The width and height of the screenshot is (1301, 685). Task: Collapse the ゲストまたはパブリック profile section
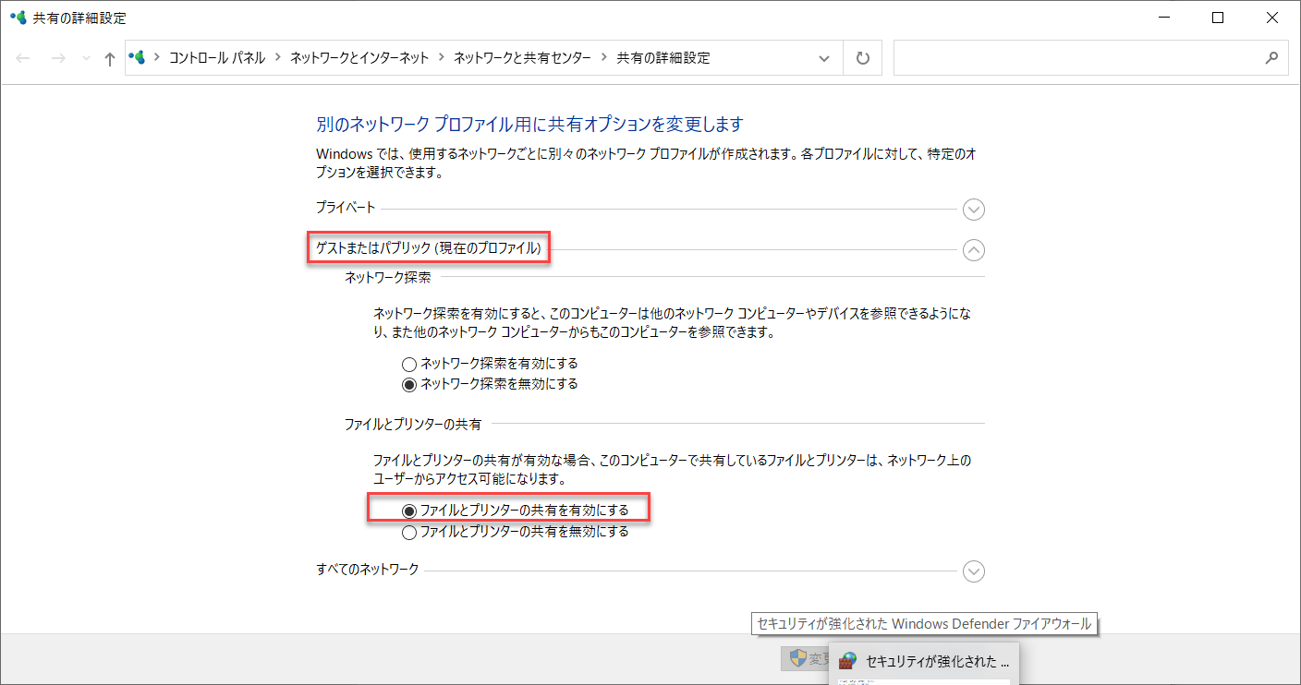(x=973, y=249)
